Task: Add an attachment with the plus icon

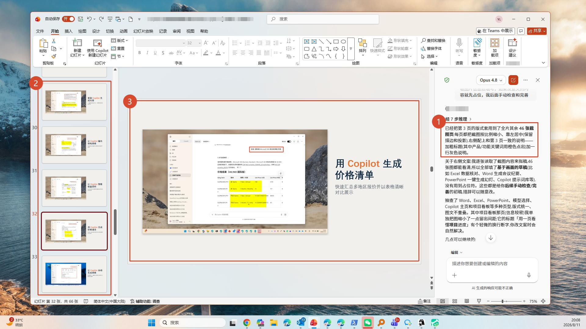Action: point(454,275)
